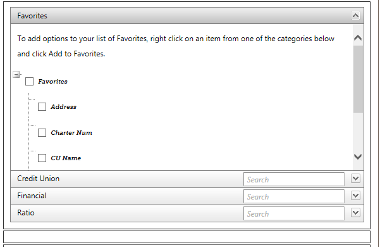This screenshot has height=247, width=380.
Task: Click the Credit Union search field
Action: click(294, 179)
